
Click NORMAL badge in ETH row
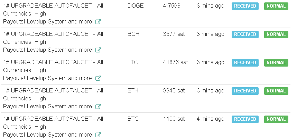276,91
